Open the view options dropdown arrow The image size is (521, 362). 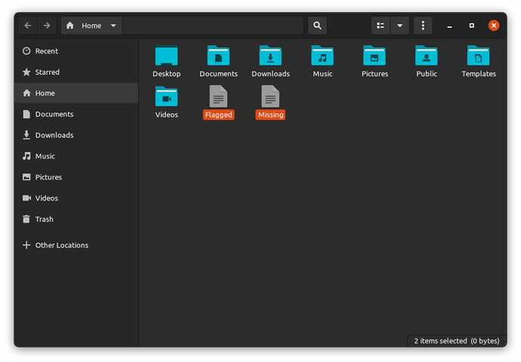click(399, 26)
